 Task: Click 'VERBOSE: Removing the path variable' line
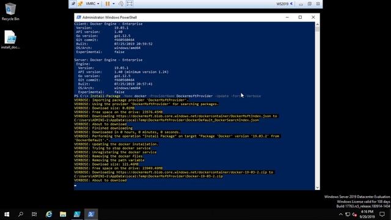point(109,160)
